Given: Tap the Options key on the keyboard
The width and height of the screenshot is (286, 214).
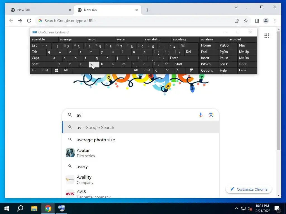Looking at the screenshot, I should pos(209,70).
